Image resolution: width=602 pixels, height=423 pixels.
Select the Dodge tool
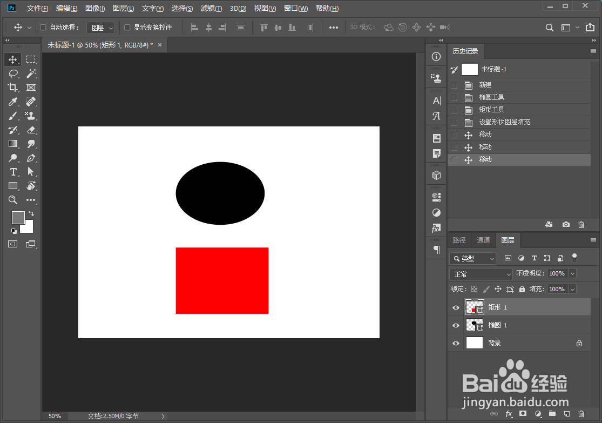pos(12,158)
